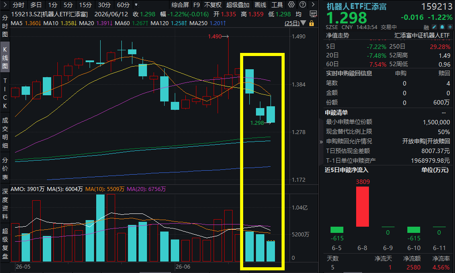Set a price alert with the bell icon
This screenshot has width=455, height=273.
tap(442, 27)
